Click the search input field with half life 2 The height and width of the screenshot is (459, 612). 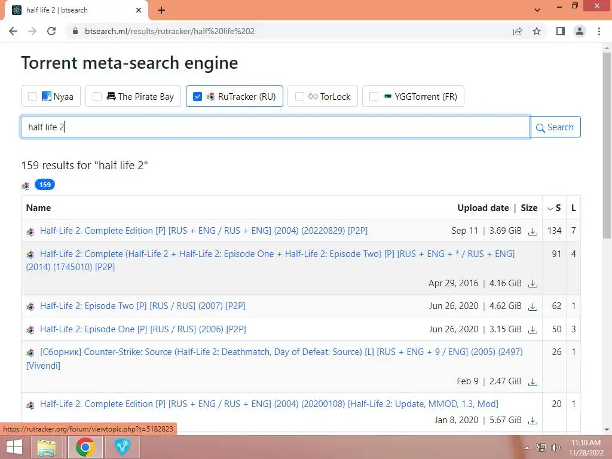pos(275,127)
